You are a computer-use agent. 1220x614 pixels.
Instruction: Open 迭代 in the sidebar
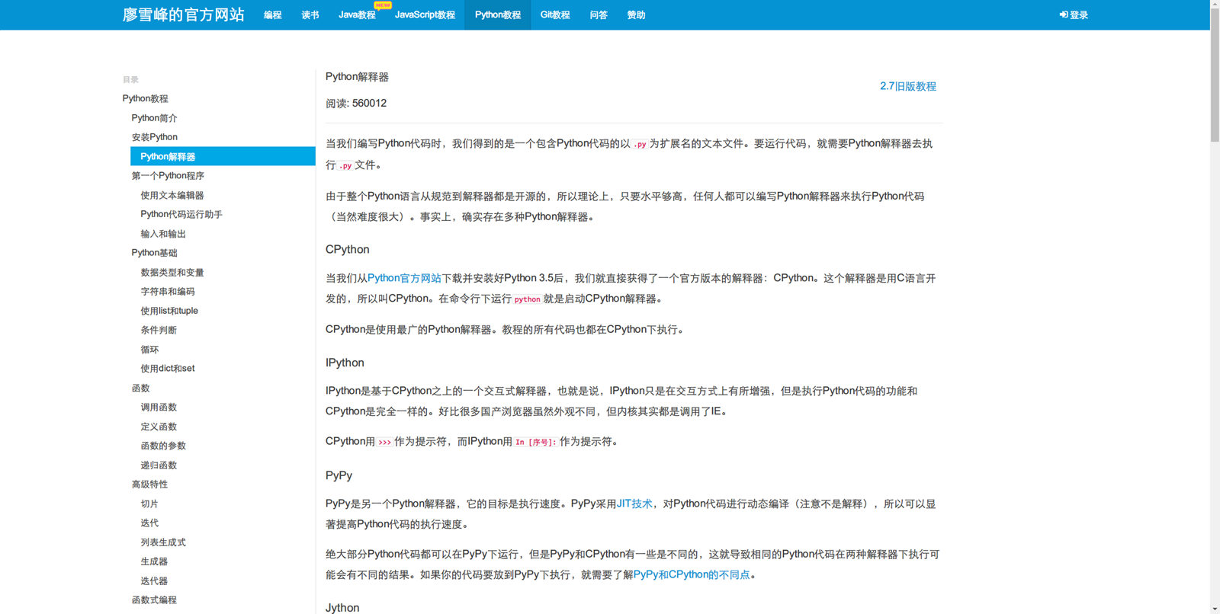(x=149, y=523)
